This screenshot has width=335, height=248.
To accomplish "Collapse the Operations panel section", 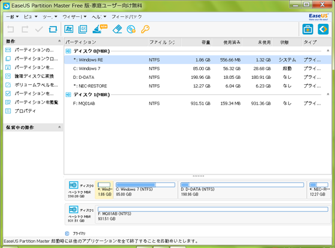I will (59, 41).
